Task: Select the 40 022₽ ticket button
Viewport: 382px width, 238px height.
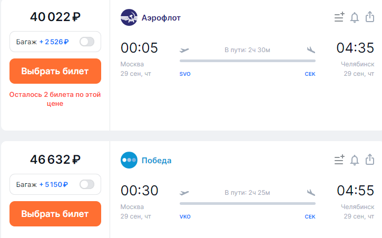Action: (x=55, y=71)
